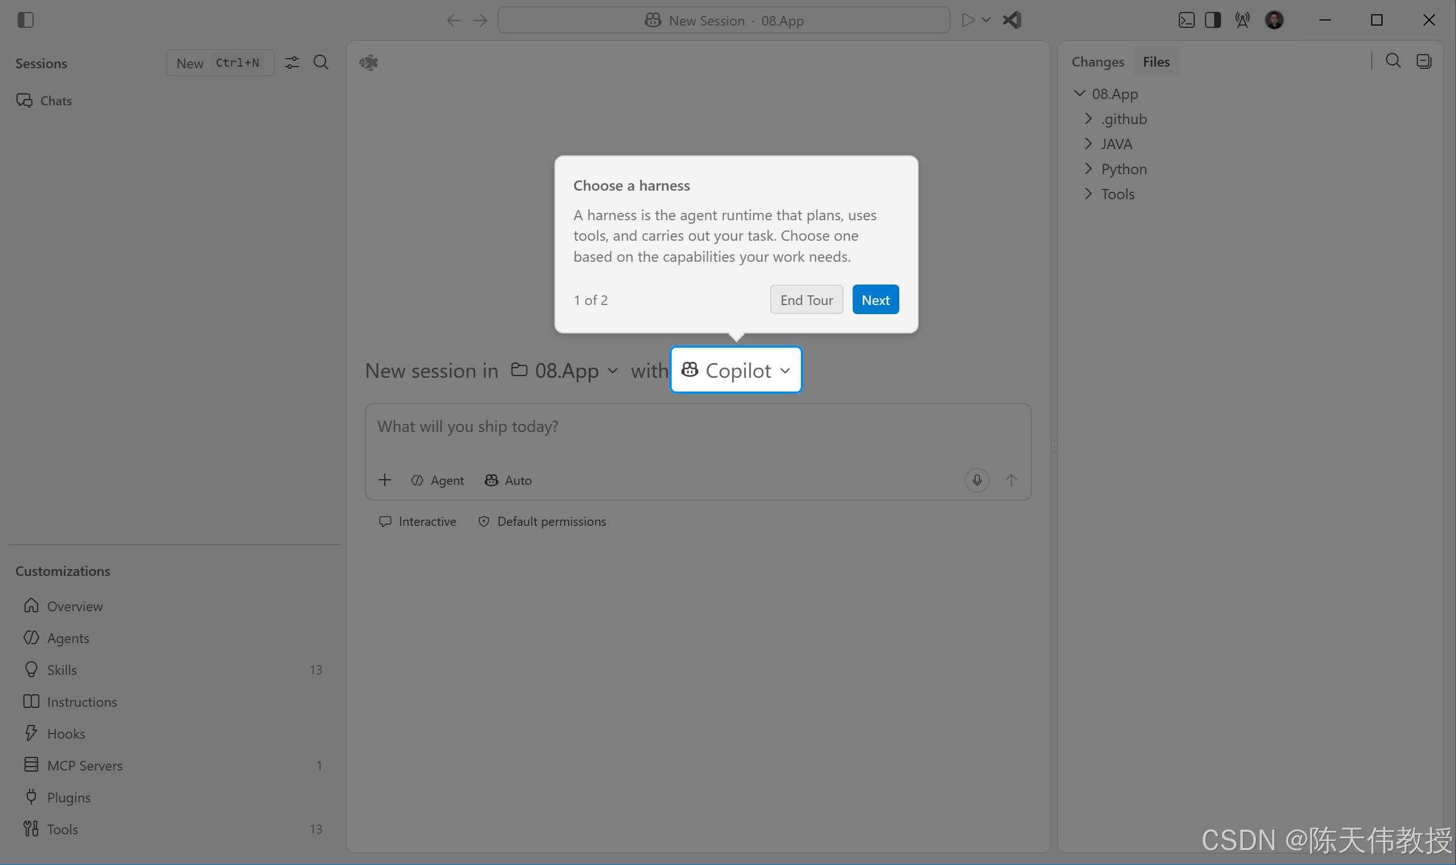Viewport: 1456px width, 865px height.
Task: Open the MCP Servers customization
Action: pos(174,765)
